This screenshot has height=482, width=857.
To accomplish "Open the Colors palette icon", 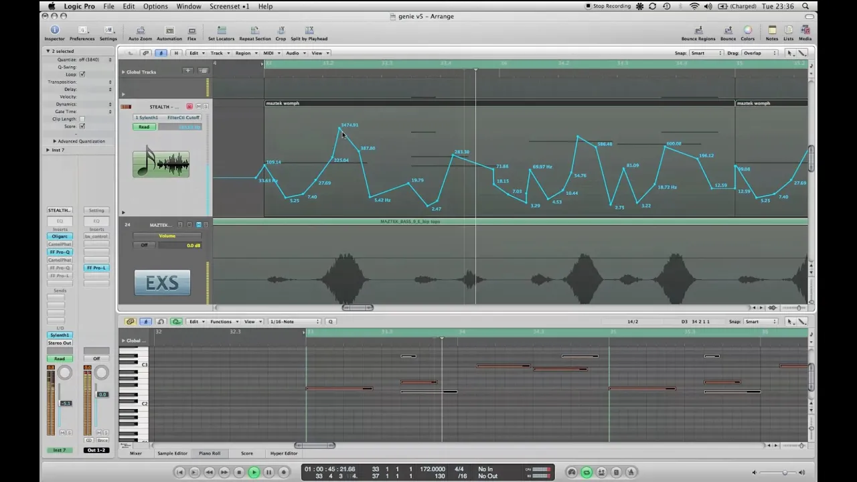I will (x=748, y=30).
